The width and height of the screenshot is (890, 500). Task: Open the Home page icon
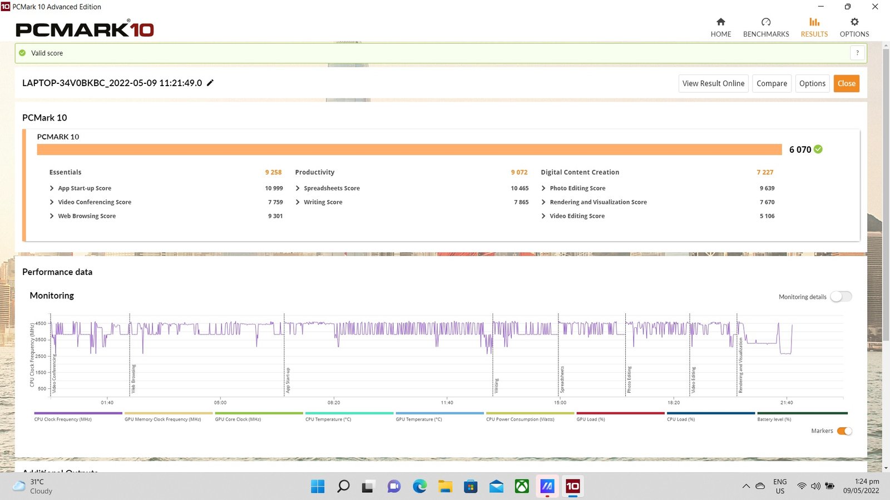(720, 22)
